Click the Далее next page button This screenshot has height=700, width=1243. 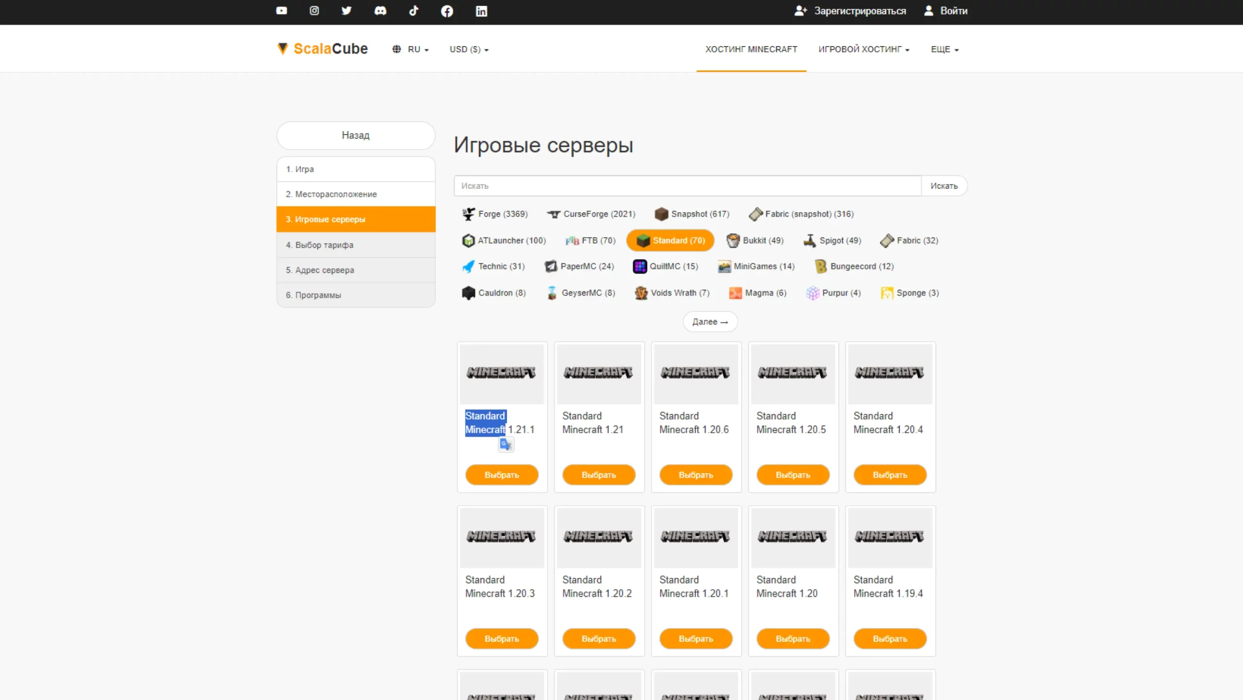point(710,322)
